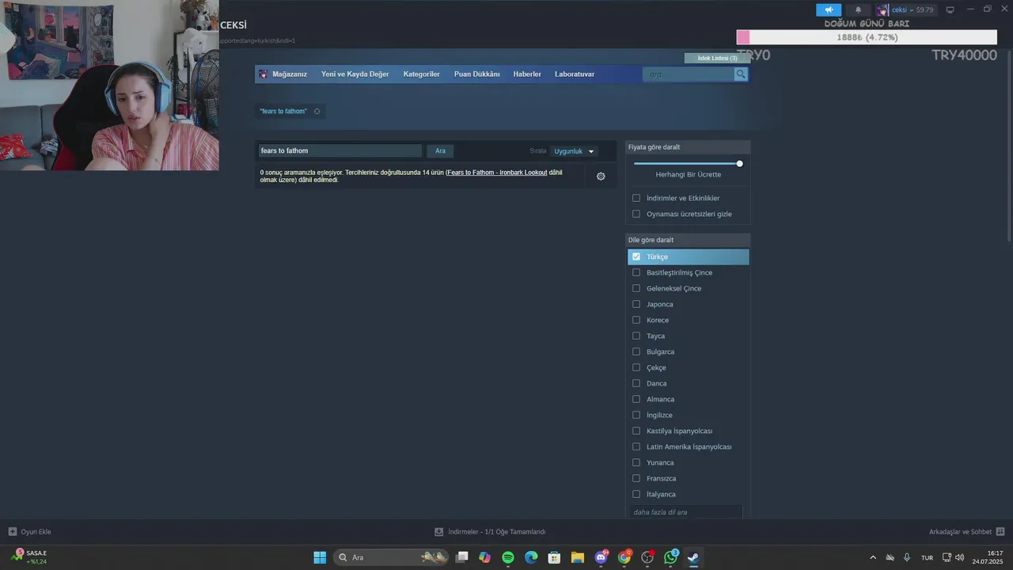Click the price filter slider handle
The height and width of the screenshot is (570, 1013).
[739, 164]
